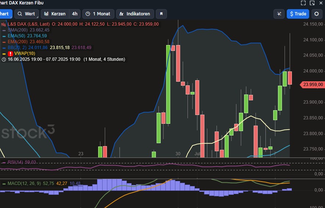Select the SMA(200) indicator legend
The image size is (325, 208).
[18, 30]
